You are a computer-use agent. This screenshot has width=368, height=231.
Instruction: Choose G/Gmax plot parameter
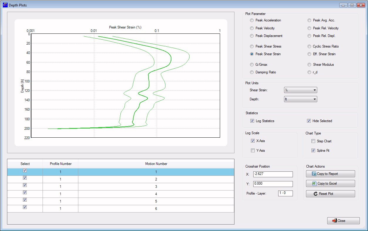point(251,65)
